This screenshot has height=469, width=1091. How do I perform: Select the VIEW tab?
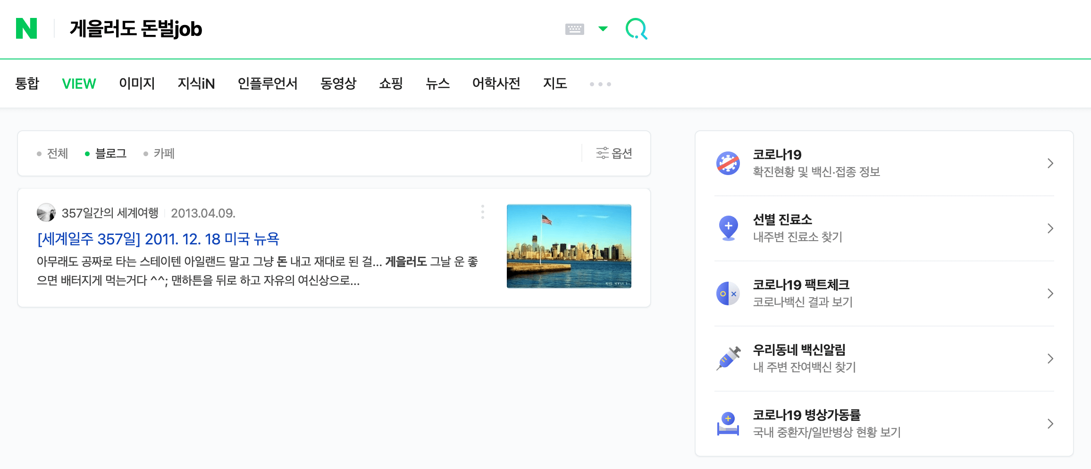pyautogui.click(x=79, y=84)
